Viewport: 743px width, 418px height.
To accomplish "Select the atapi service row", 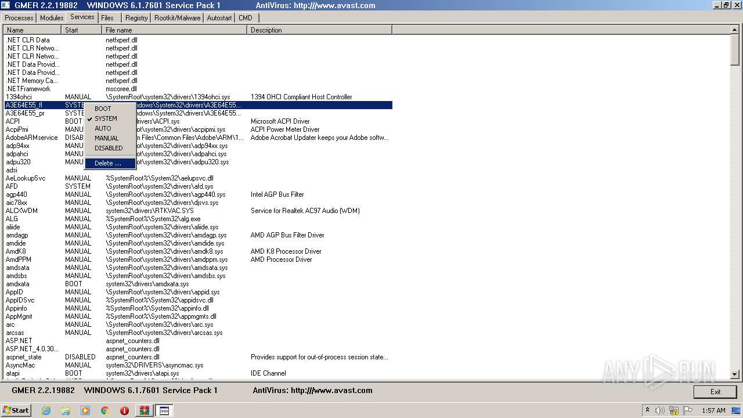I will coord(199,373).
